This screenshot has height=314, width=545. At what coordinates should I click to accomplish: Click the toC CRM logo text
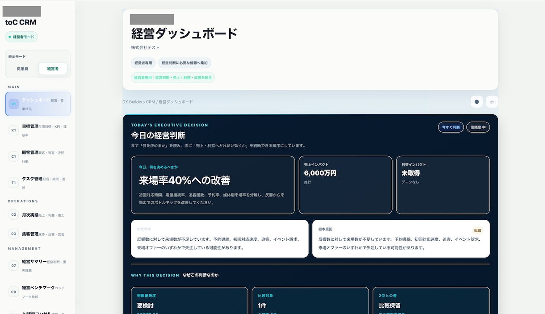tap(21, 22)
